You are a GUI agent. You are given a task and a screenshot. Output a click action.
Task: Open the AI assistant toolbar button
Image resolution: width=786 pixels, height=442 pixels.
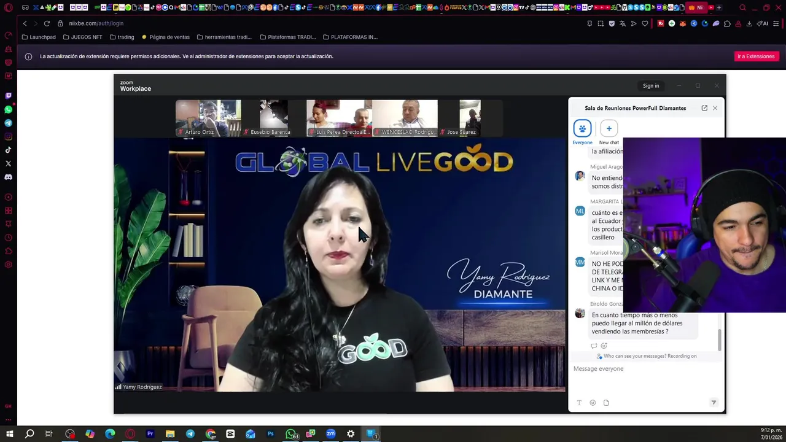click(762, 23)
